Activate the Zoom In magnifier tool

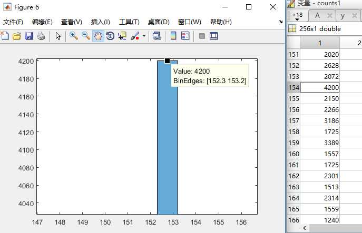[74, 36]
